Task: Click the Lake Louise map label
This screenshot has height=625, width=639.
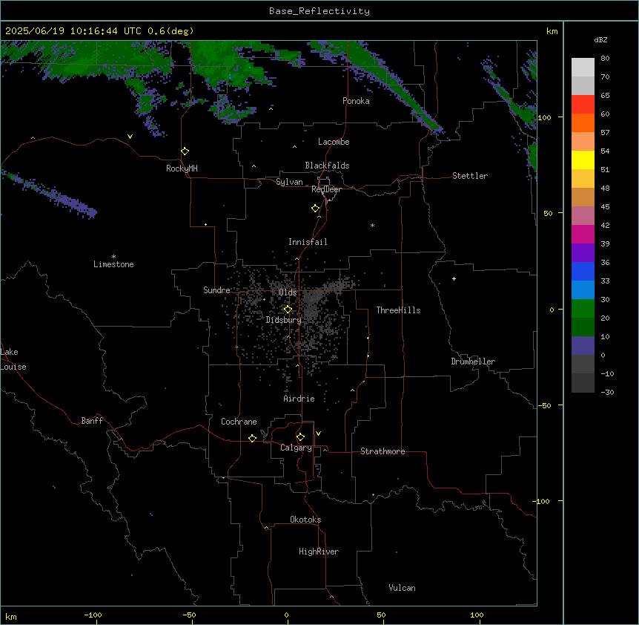Action: pos(13,359)
